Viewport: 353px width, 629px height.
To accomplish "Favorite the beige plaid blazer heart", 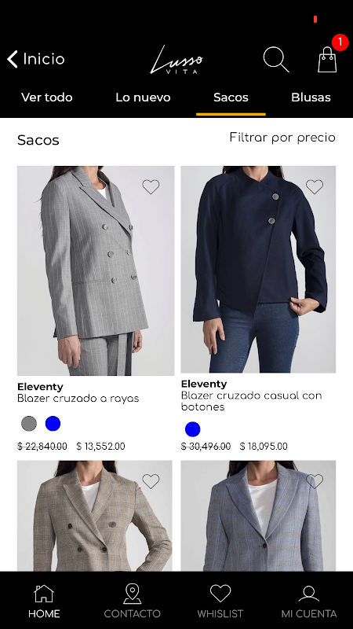I will click(151, 481).
